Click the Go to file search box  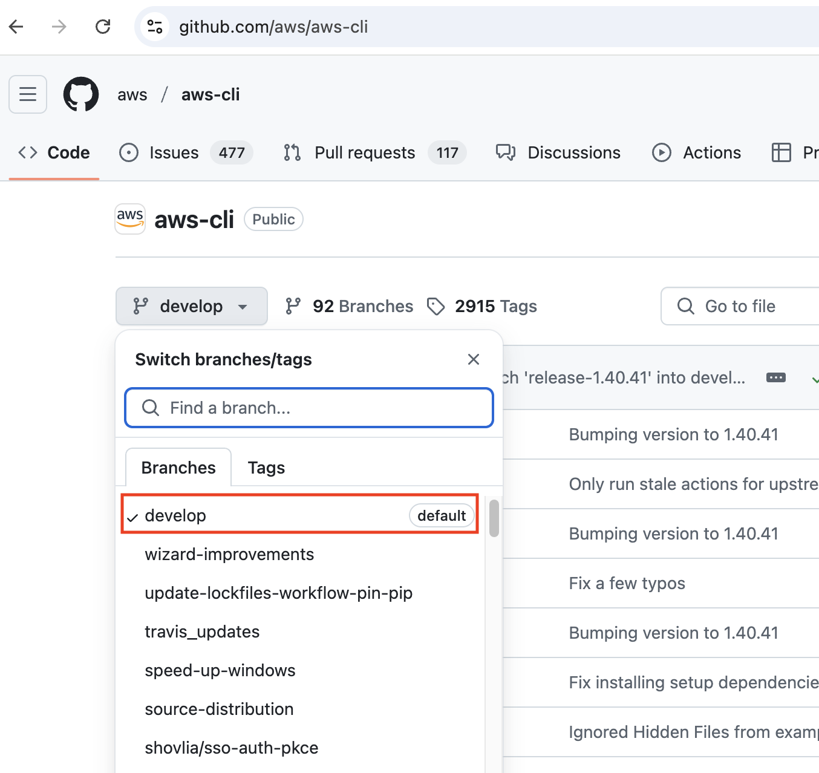point(740,306)
